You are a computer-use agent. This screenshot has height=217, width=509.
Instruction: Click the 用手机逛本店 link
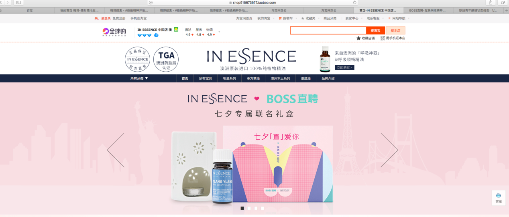(396, 38)
